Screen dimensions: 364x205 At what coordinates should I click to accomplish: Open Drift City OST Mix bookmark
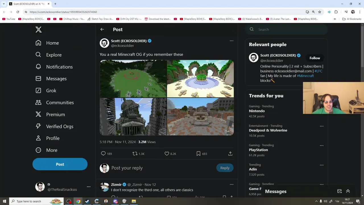pos(129,19)
